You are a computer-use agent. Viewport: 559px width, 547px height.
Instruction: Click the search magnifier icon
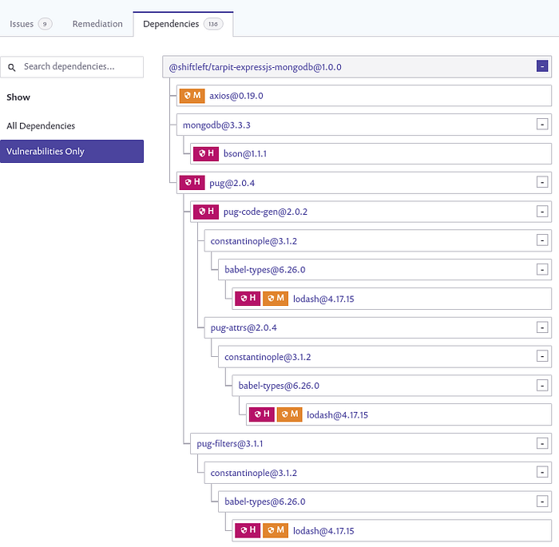pos(12,67)
